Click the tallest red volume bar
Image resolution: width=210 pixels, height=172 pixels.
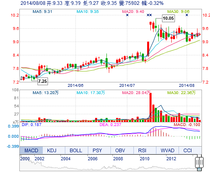(x=151, y=107)
